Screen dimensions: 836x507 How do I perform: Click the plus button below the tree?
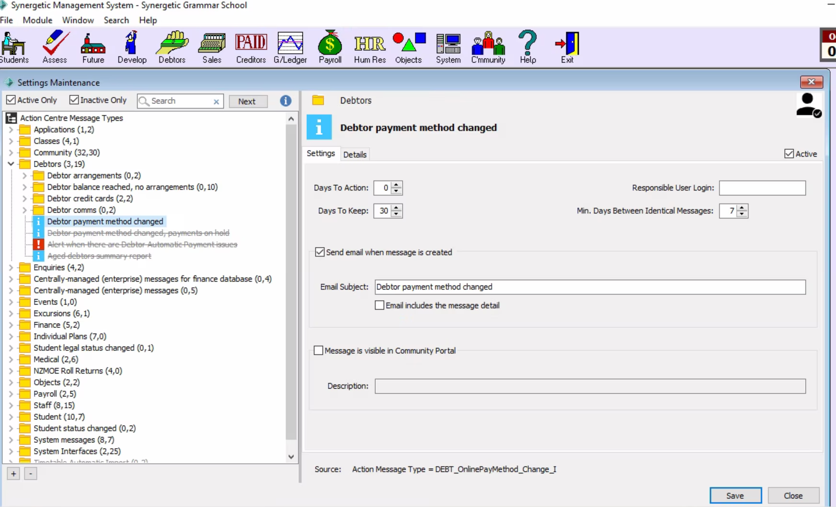point(14,473)
